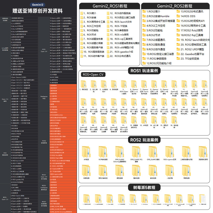Click the 'Gemini2' badge at top left

click(38, 5)
